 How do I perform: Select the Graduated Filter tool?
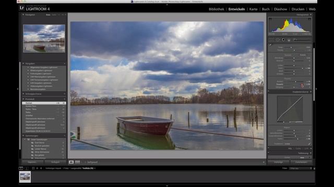[x=289, y=39]
